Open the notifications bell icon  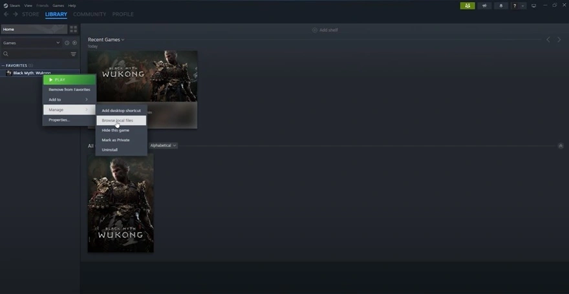(500, 6)
